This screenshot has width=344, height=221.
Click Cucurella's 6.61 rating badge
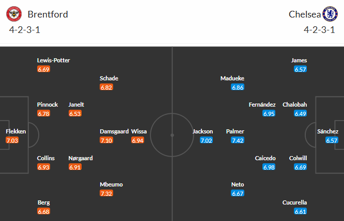301,211
